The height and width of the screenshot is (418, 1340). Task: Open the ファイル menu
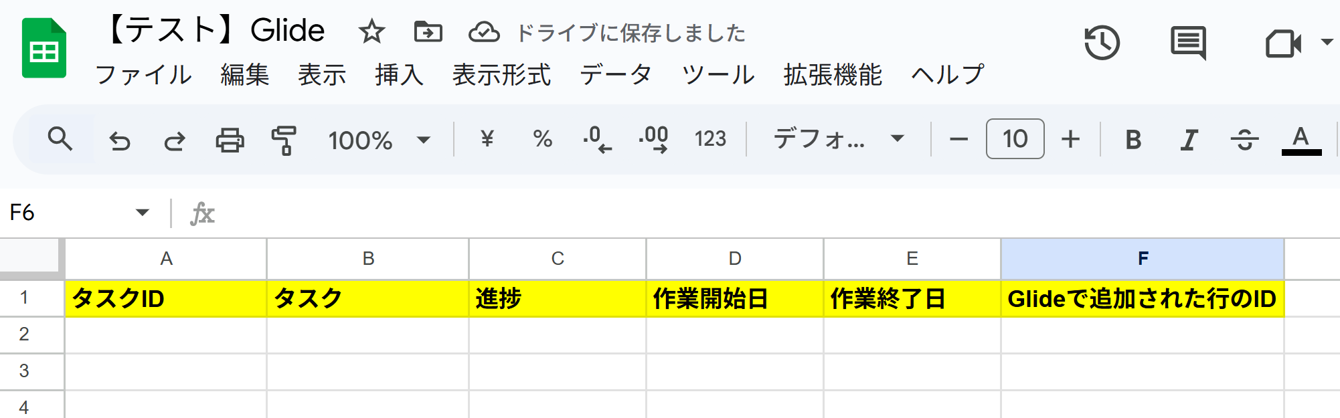(144, 75)
